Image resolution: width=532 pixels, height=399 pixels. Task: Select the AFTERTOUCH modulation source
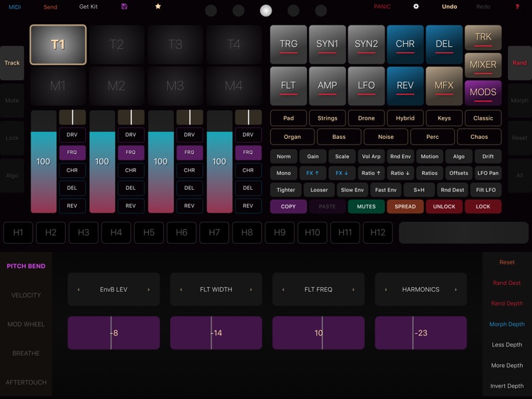pos(26,383)
